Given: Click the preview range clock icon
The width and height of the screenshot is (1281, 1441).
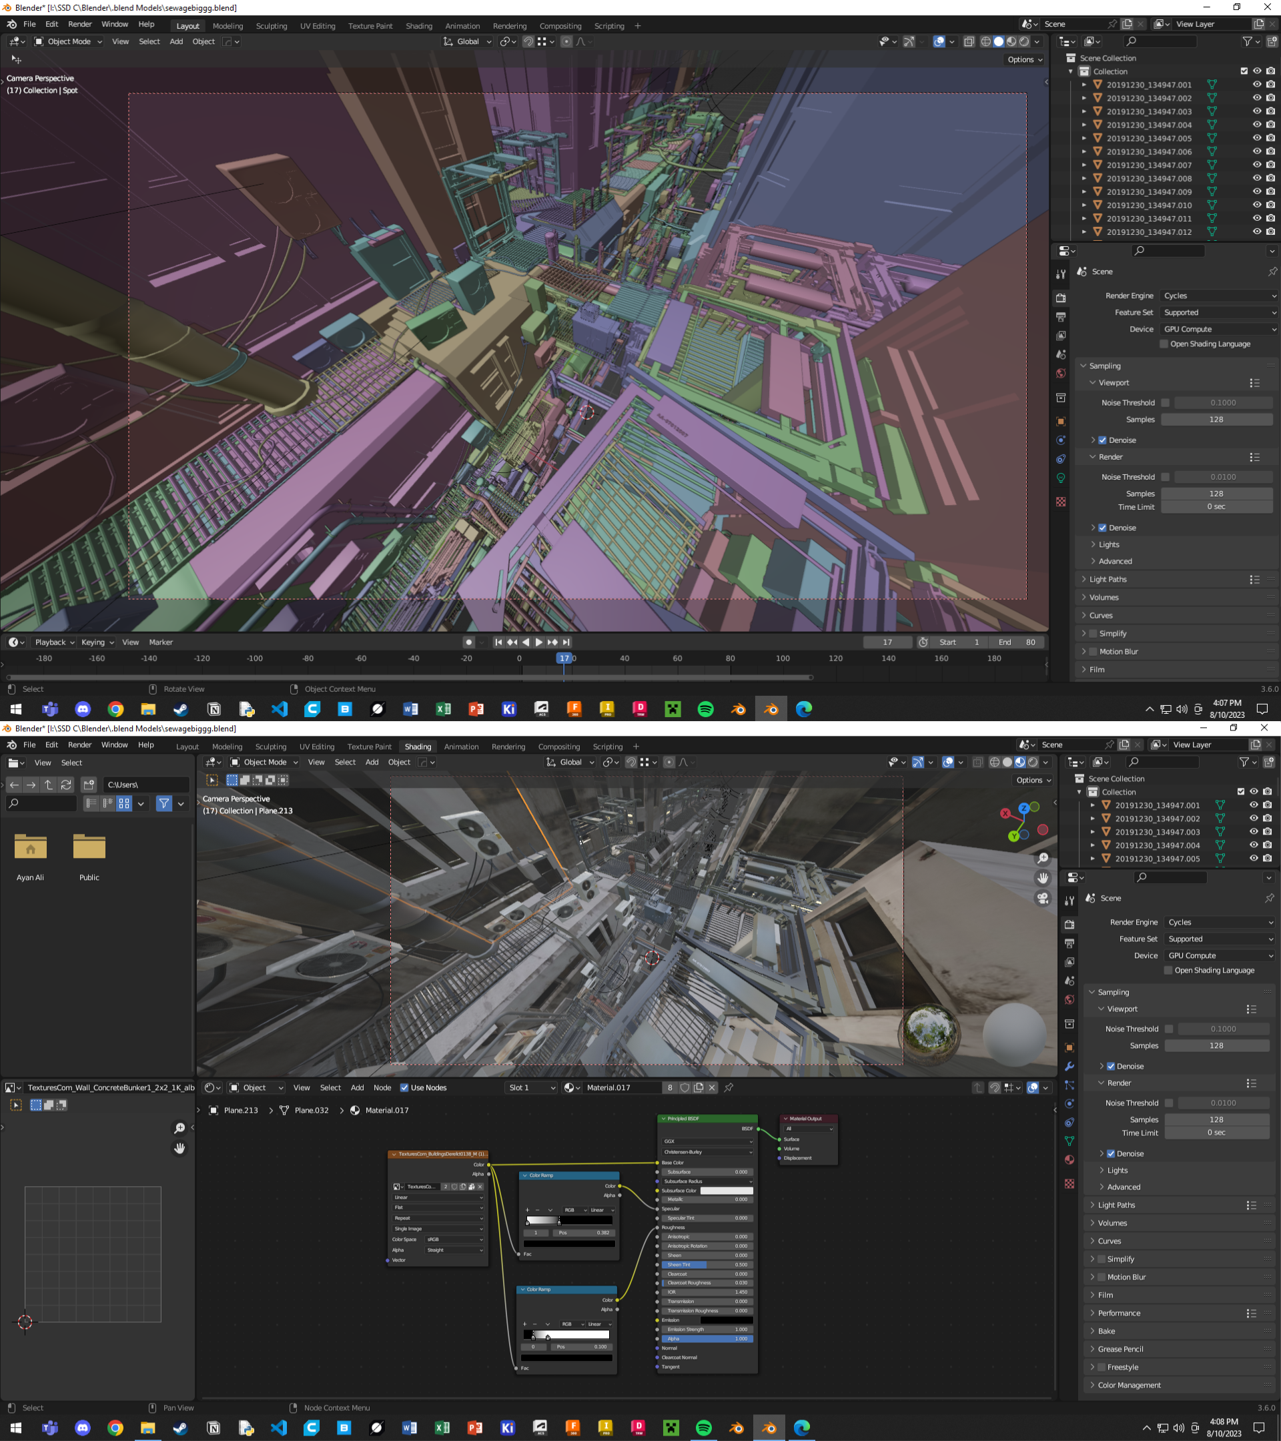Looking at the screenshot, I should (923, 642).
